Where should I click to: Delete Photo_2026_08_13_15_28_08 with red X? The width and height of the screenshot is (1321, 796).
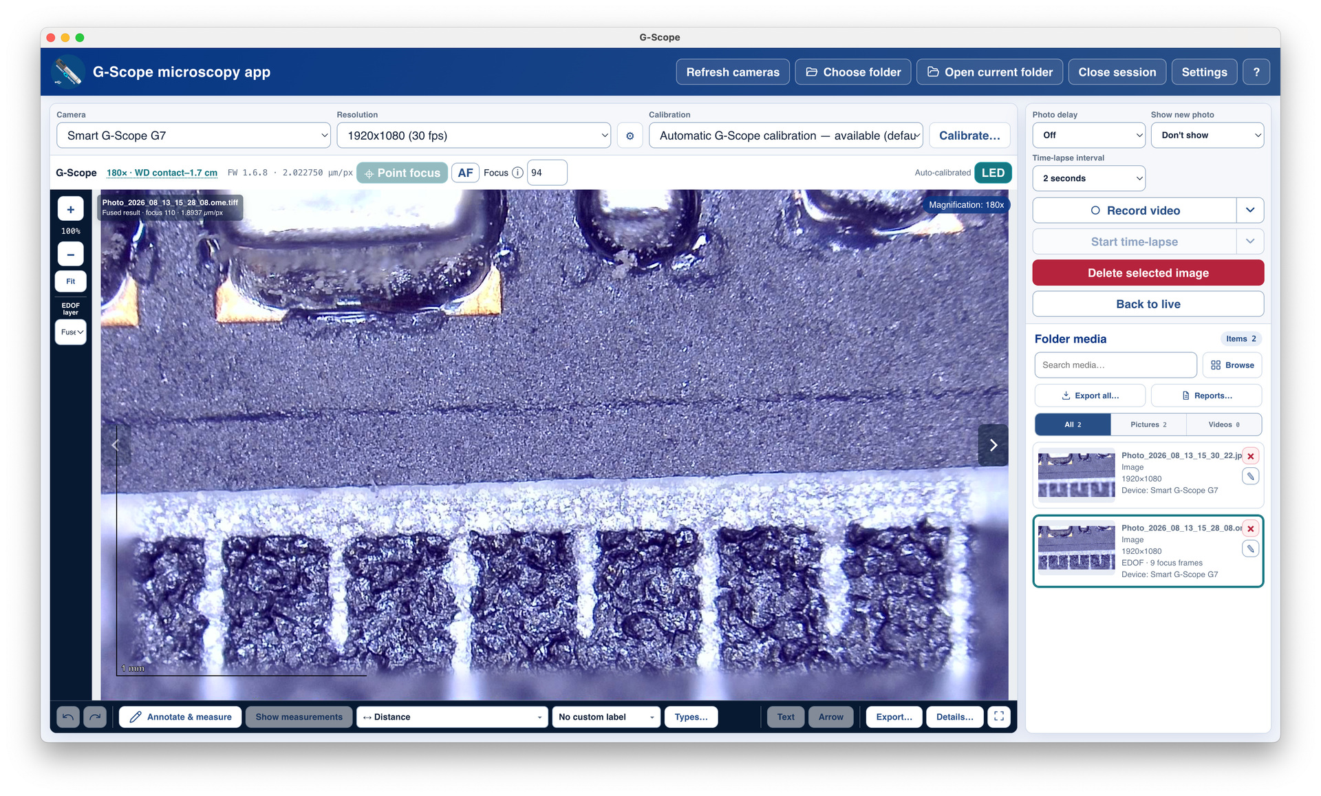[x=1251, y=529]
